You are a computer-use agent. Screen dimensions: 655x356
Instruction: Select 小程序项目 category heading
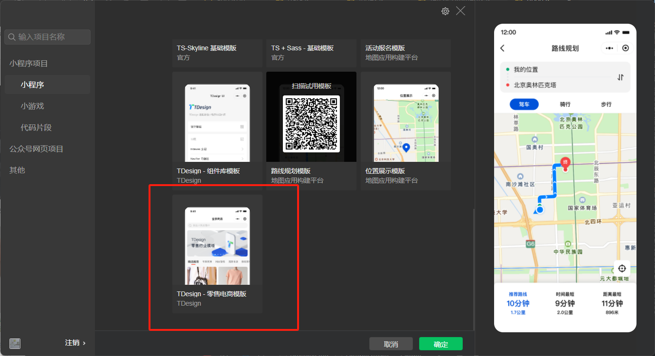point(28,64)
